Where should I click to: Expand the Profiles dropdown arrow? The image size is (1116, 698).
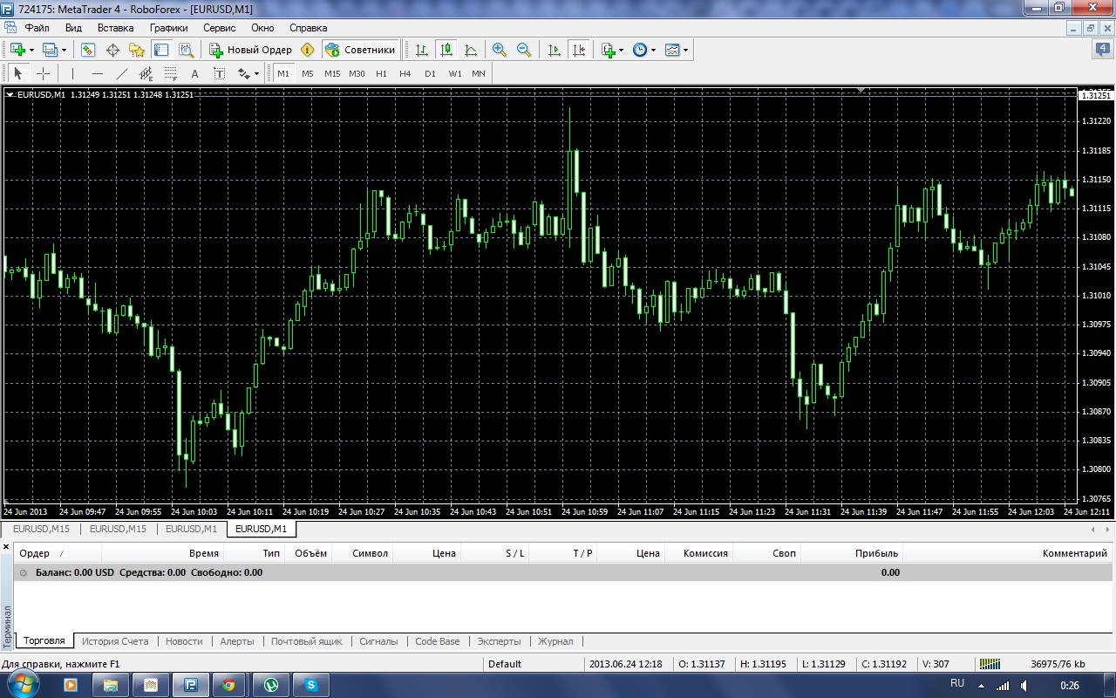pyautogui.click(x=64, y=50)
